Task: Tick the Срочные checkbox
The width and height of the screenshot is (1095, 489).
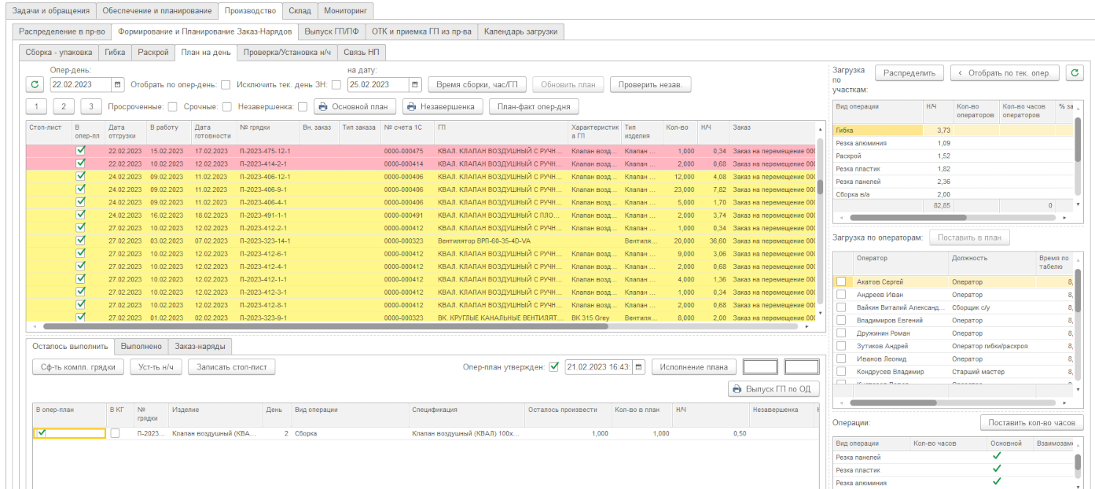Action: point(227,107)
